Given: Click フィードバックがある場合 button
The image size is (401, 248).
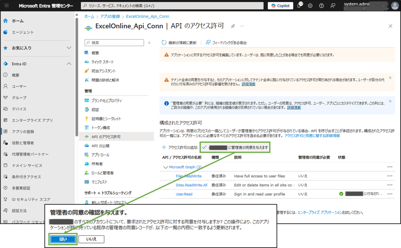Looking at the screenshot, I should 226,43.
